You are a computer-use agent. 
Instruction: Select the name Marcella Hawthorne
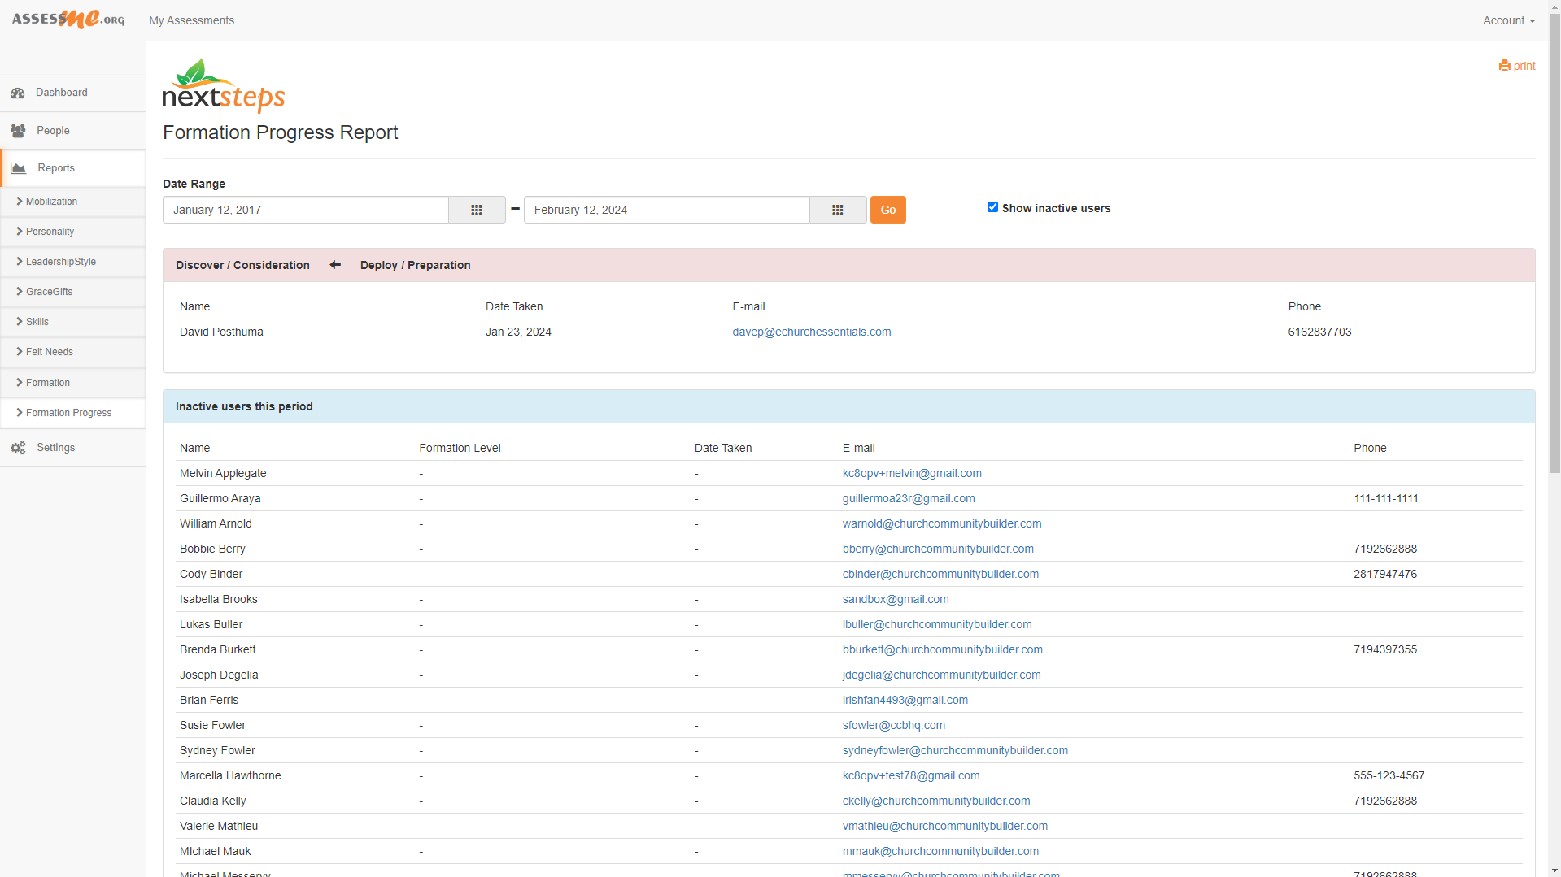[230, 775]
